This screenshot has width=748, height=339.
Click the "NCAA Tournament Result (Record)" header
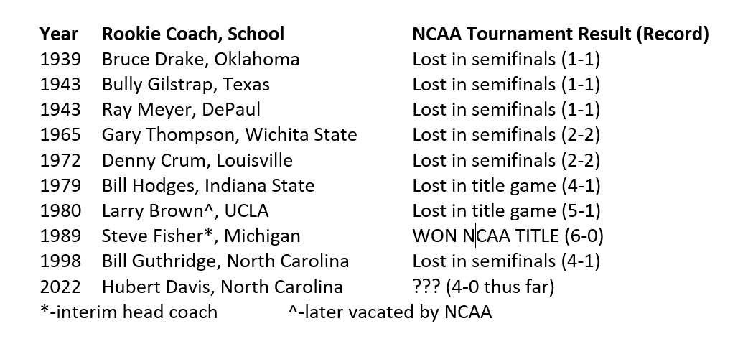tap(561, 34)
